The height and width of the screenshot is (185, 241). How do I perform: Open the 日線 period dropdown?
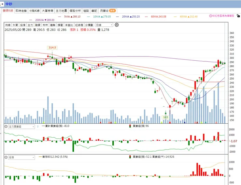(104, 25)
